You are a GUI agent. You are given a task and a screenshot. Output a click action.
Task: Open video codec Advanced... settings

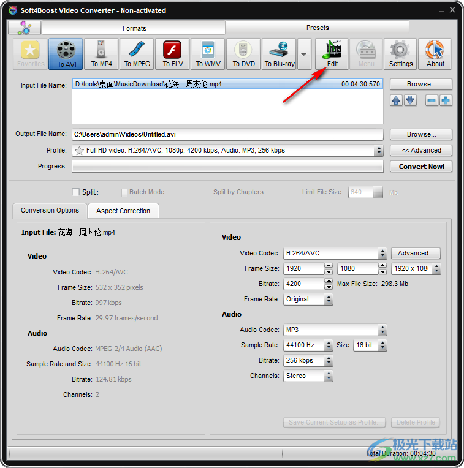(x=416, y=254)
